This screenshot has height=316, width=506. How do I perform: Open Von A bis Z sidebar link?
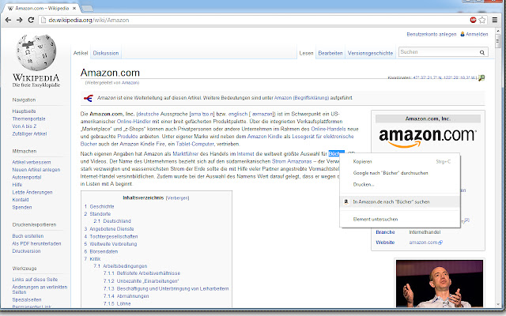point(25,126)
